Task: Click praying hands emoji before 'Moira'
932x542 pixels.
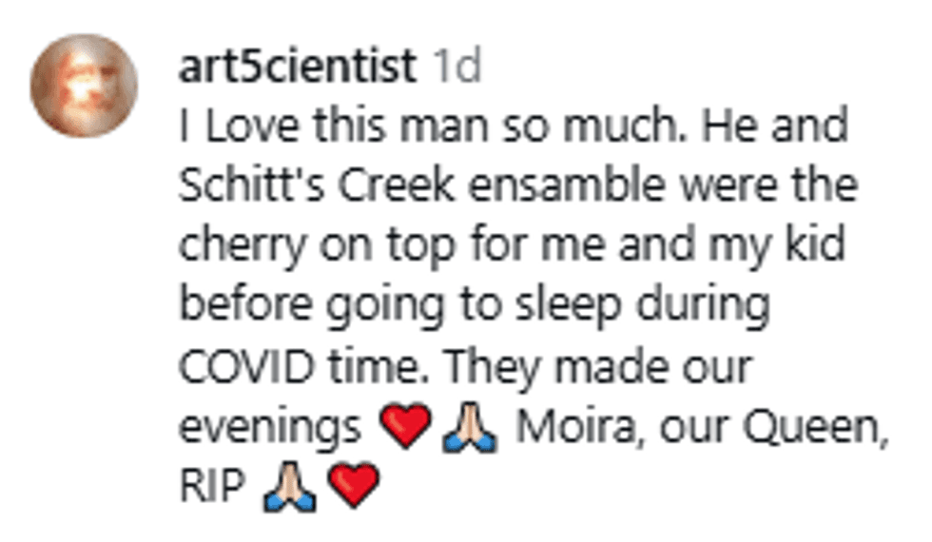Action: (469, 429)
